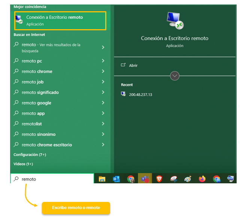Choose the 'remoto sinonimo' suggestion

(x=60, y=134)
